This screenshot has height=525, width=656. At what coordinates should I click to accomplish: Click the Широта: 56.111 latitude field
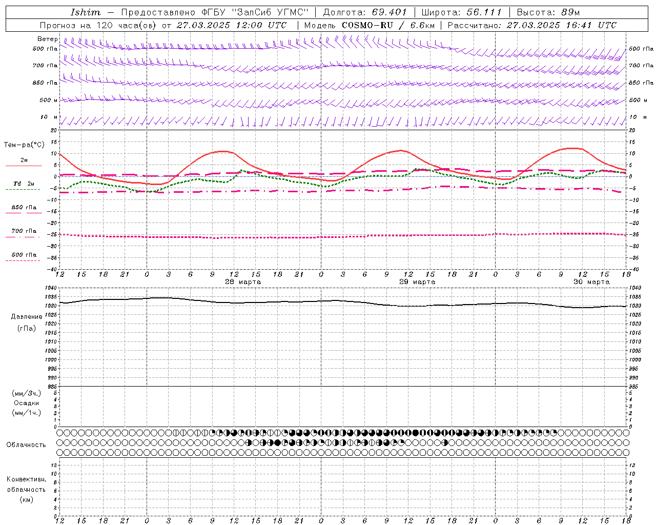461,12
